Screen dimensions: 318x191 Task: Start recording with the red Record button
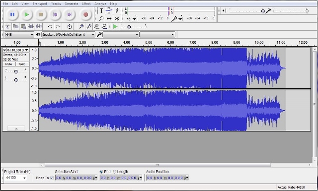(86, 14)
